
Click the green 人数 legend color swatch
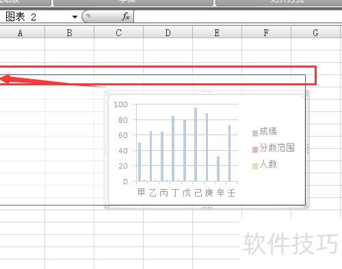point(255,166)
